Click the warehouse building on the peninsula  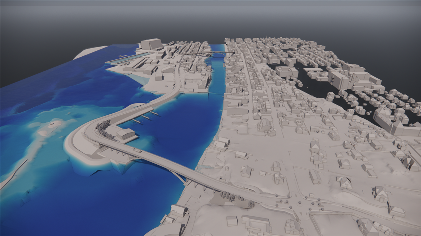click(x=126, y=134)
